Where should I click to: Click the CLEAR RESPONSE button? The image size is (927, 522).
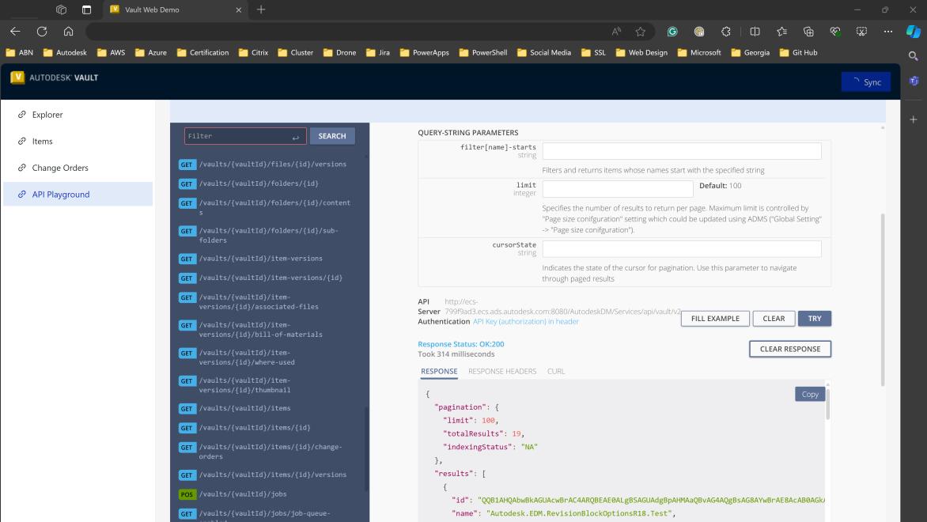point(790,349)
